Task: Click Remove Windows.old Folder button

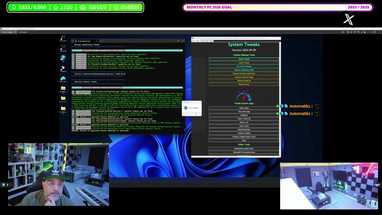Action: (x=244, y=73)
